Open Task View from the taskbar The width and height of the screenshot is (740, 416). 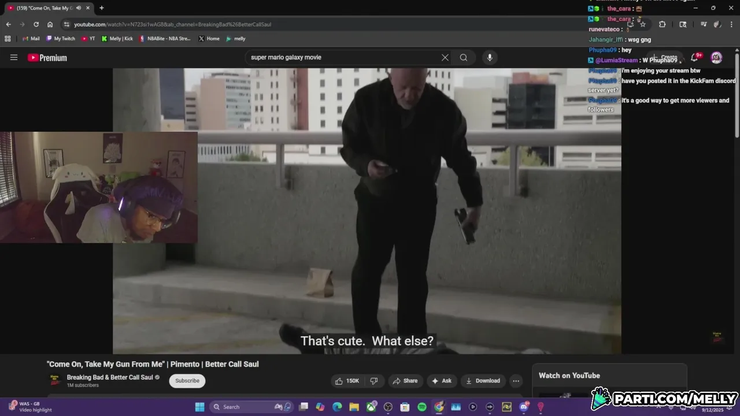(x=304, y=407)
